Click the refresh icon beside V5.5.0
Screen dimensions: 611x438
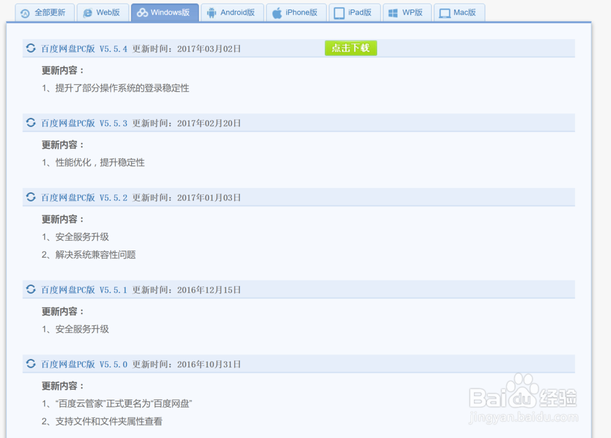click(31, 363)
